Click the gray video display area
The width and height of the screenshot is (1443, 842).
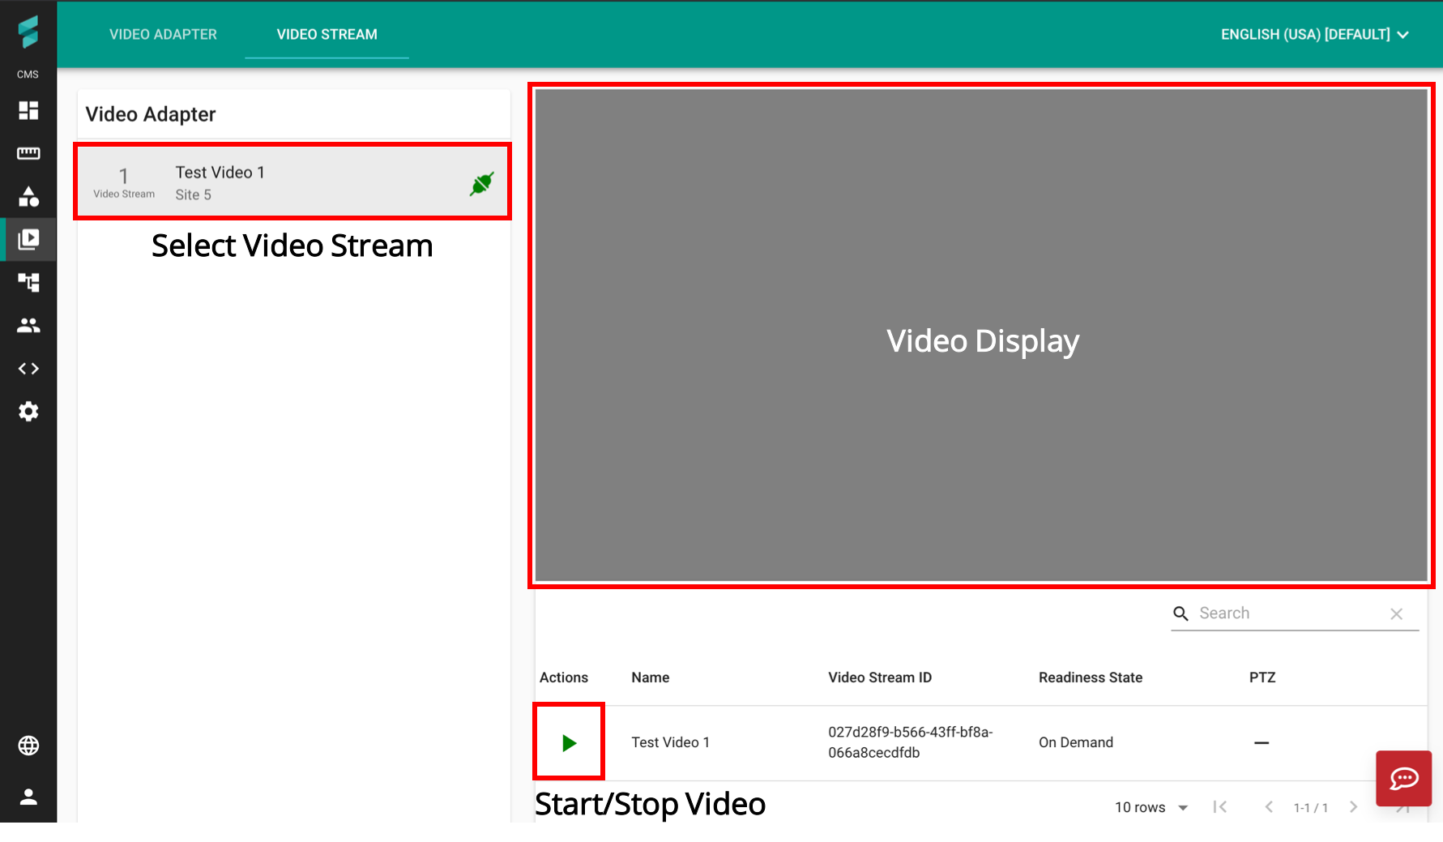981,336
